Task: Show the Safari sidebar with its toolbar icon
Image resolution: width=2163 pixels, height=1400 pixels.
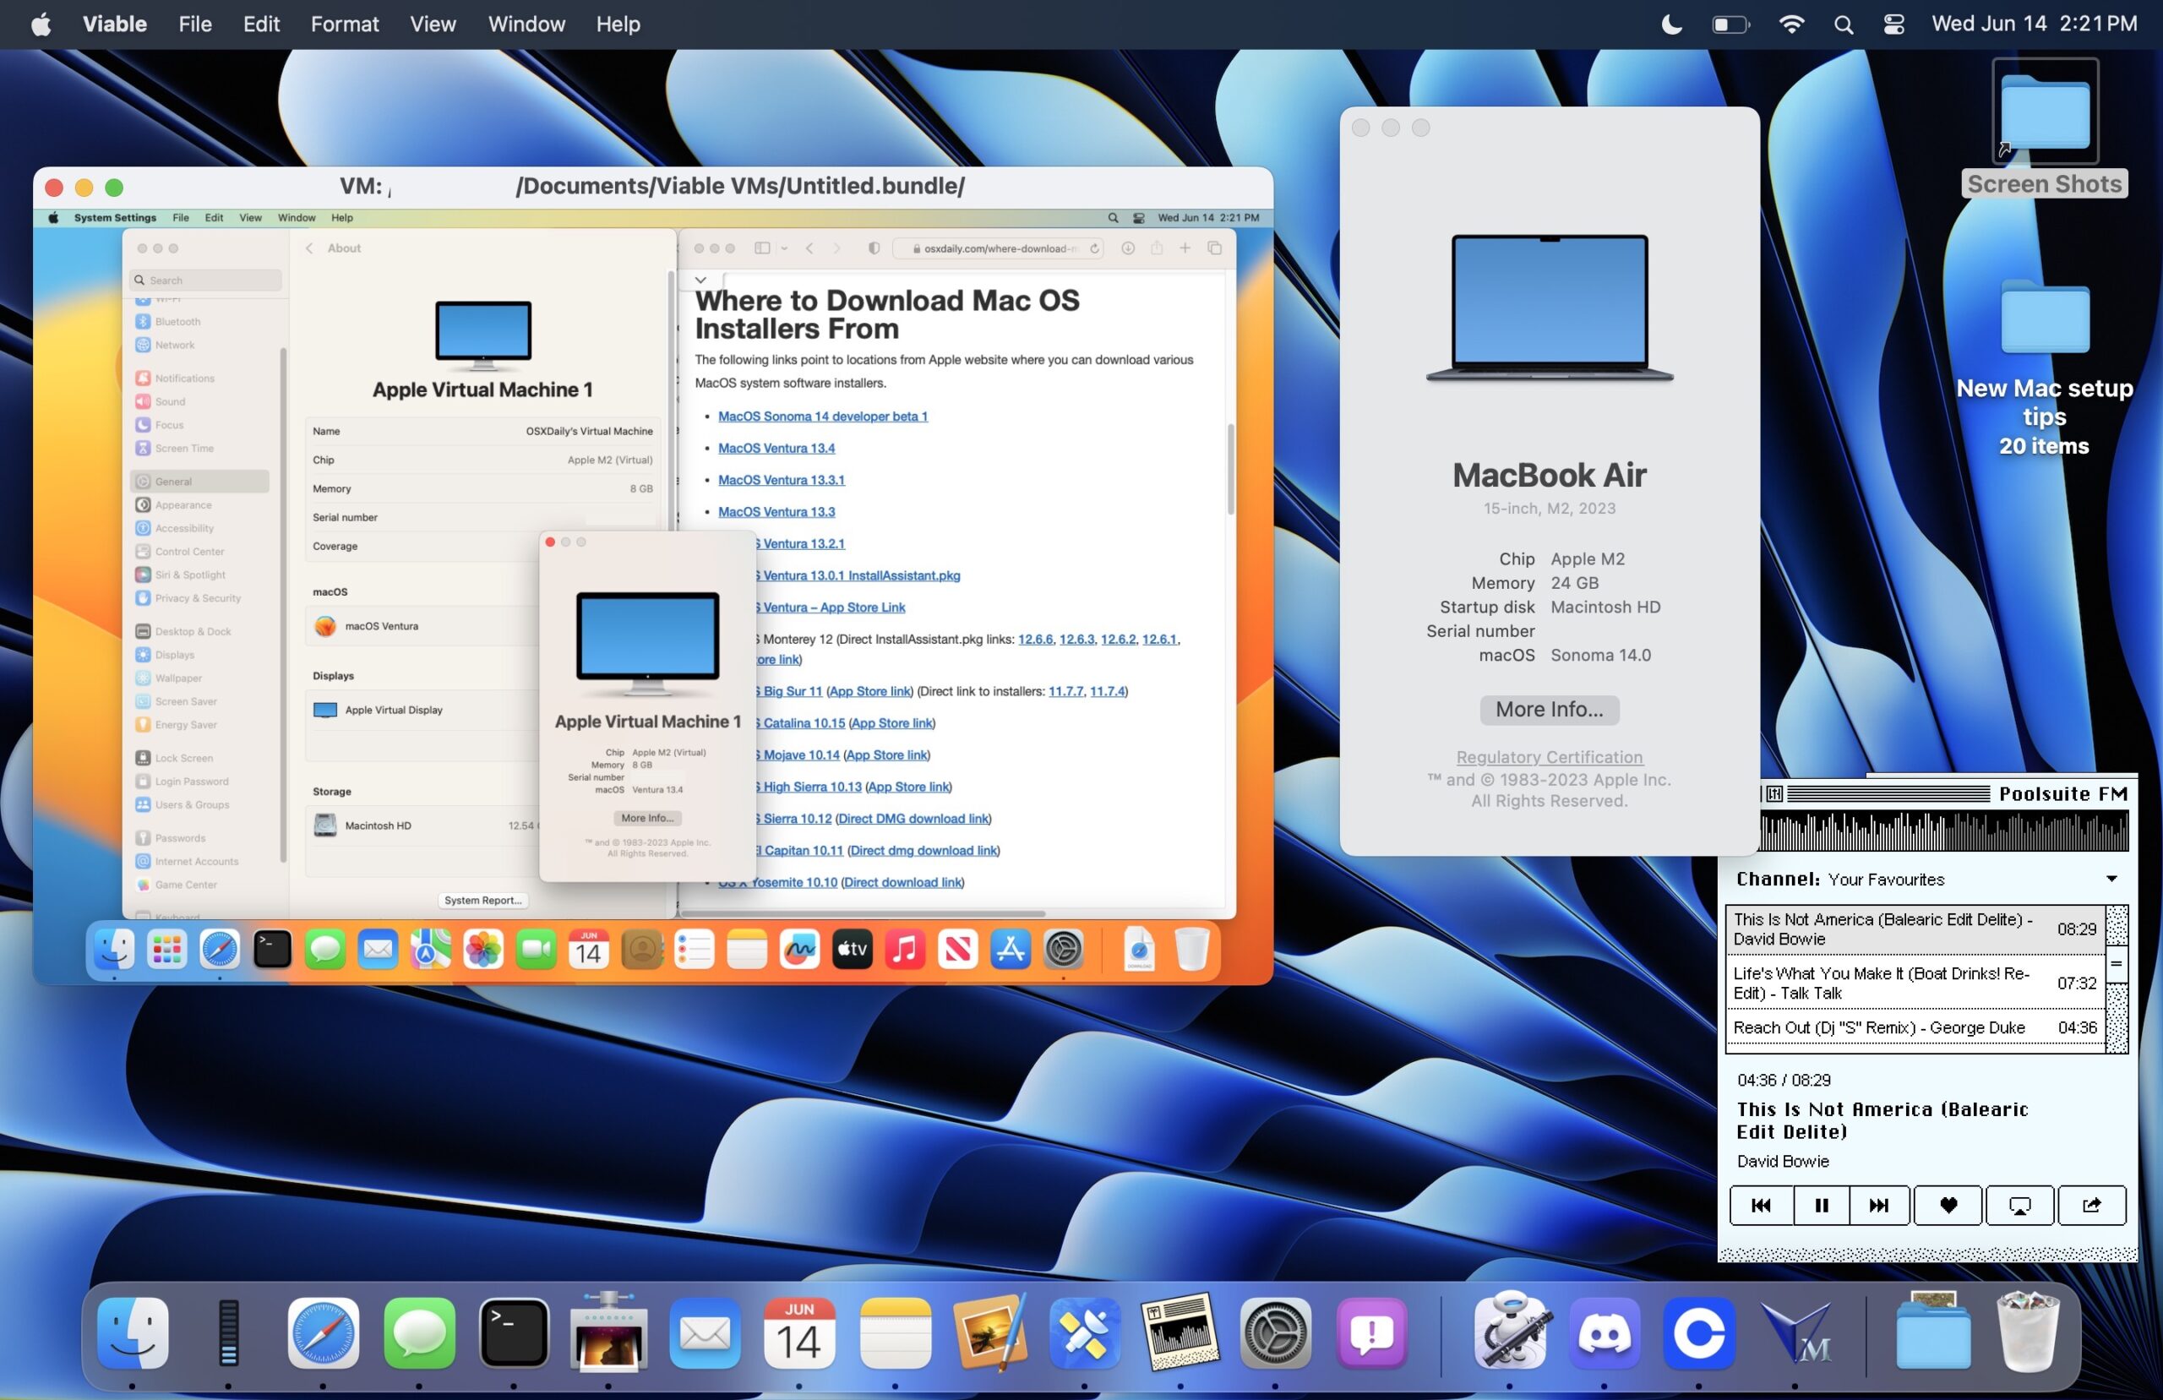Action: 762,248
